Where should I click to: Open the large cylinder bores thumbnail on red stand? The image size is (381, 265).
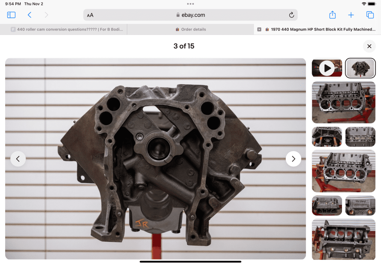coord(343,102)
